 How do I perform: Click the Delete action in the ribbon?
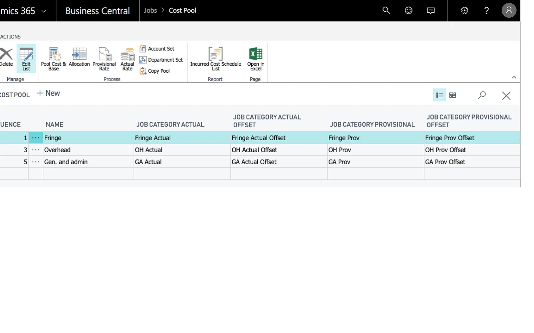coord(6,57)
